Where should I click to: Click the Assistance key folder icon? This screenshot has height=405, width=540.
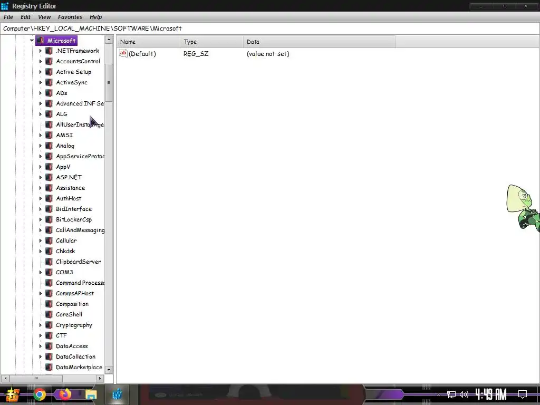49,188
